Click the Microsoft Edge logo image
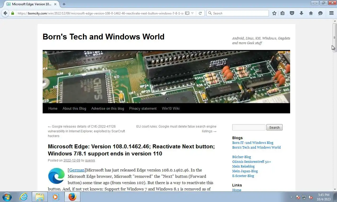Screen dimensions: 337x202 coord(56,176)
